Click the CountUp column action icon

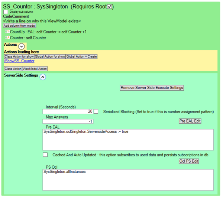point(8,32)
